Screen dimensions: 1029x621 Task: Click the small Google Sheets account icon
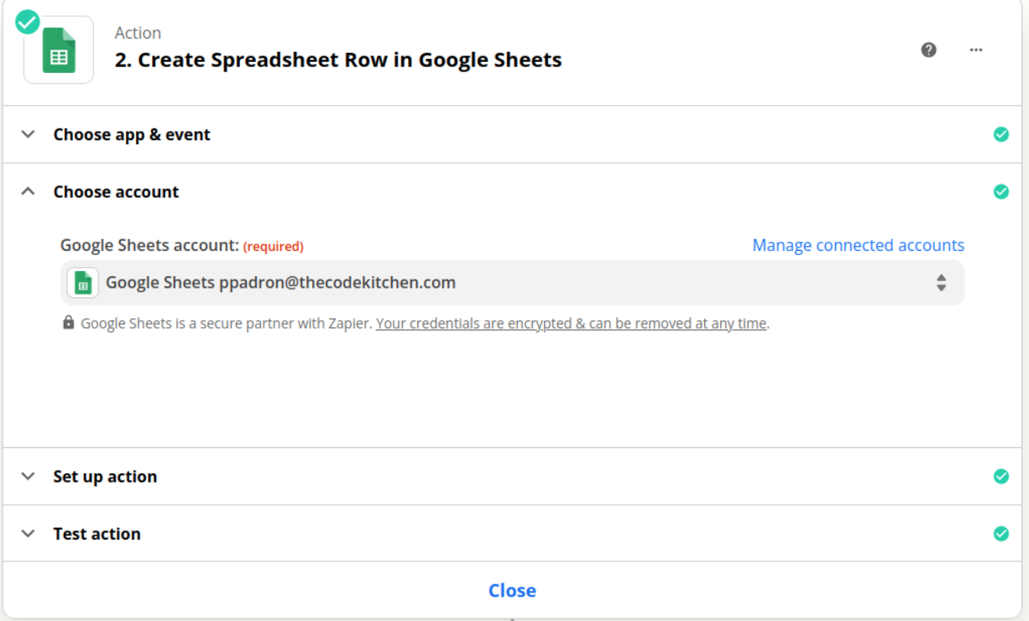[x=83, y=283]
